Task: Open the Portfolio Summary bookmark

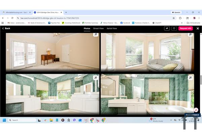Action: 90,23
